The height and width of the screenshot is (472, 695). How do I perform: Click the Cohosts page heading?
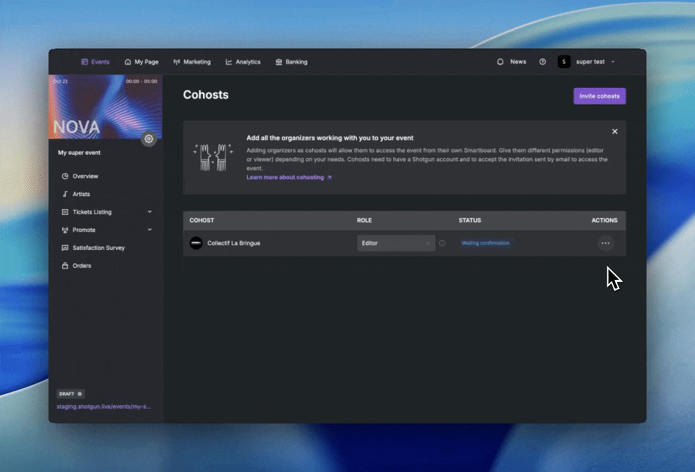206,95
